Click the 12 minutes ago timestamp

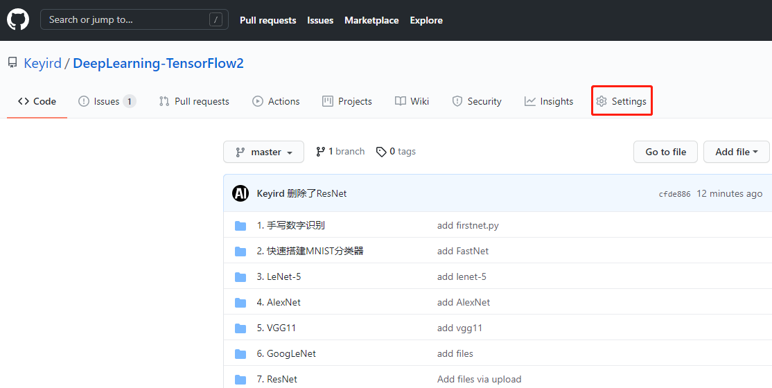point(730,193)
